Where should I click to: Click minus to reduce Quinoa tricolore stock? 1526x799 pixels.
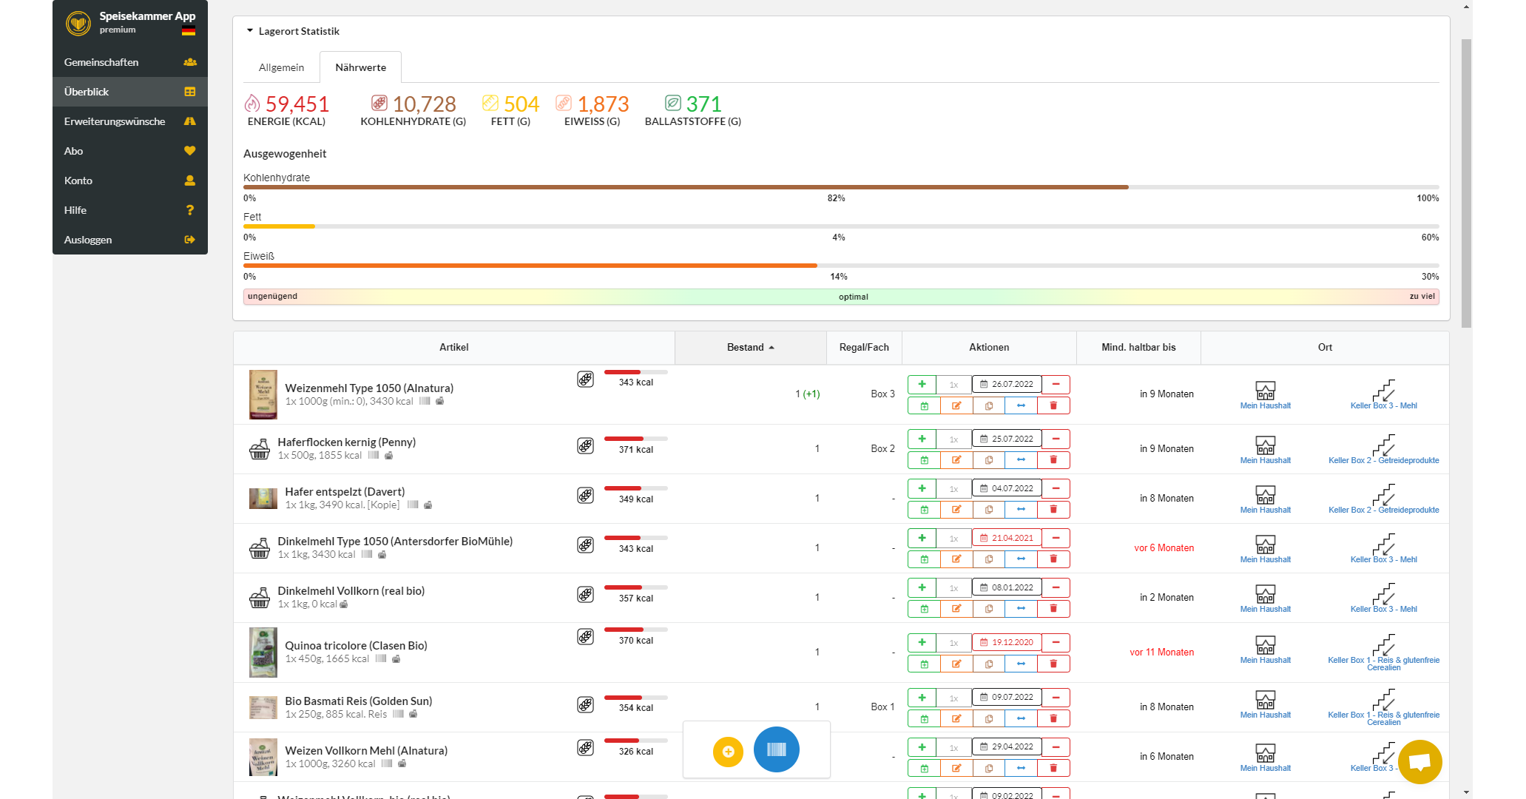point(1056,642)
